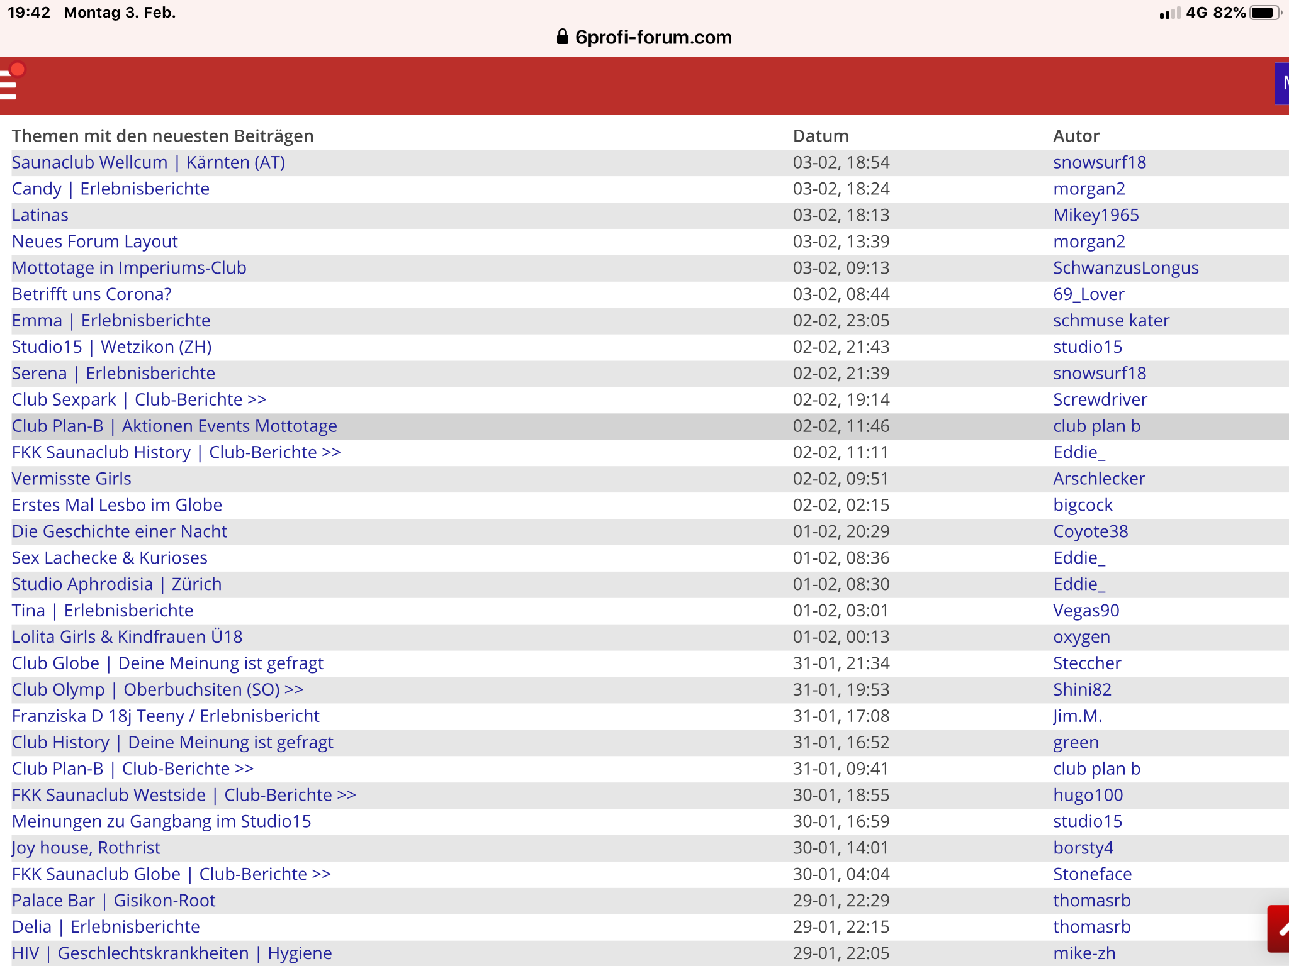The height and width of the screenshot is (966, 1289).
Task: Open Palace Bar Gisikon-Root thread
Action: (x=114, y=901)
